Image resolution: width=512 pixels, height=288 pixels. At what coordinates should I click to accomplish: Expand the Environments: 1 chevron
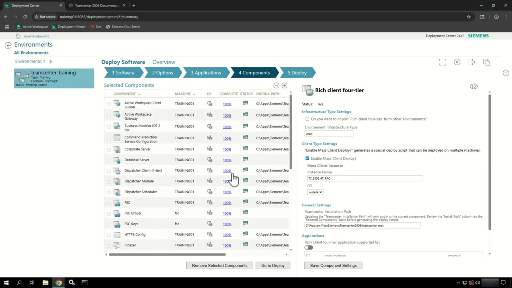[50, 61]
